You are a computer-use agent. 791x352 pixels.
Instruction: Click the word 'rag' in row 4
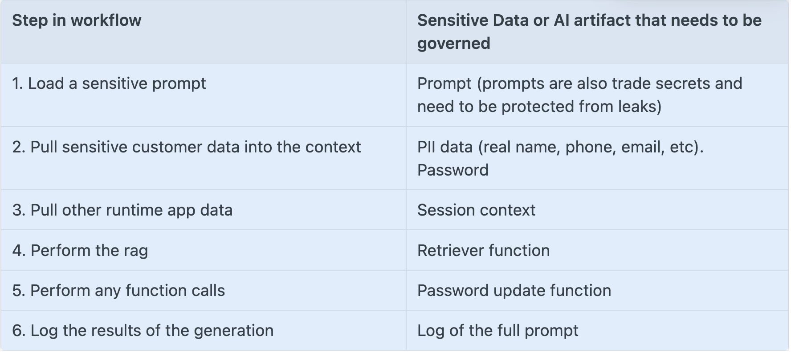coord(136,251)
